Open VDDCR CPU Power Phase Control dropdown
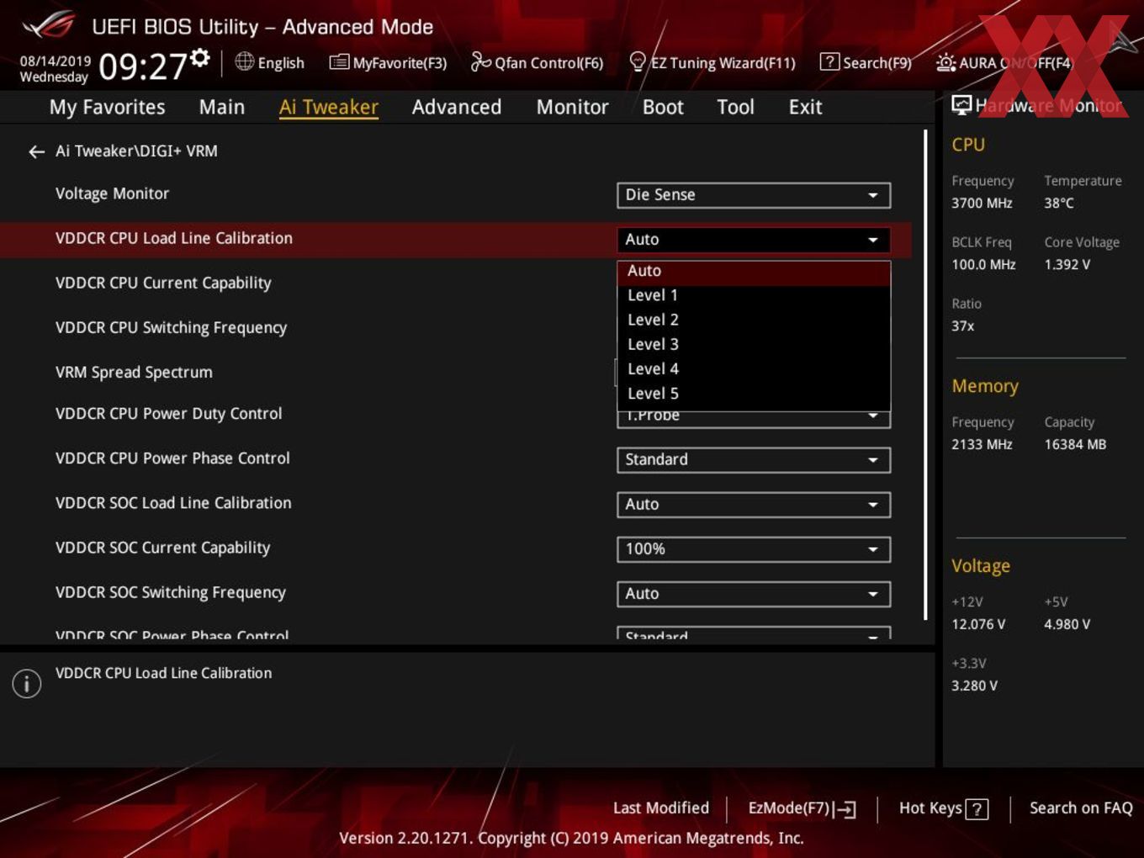 click(754, 460)
